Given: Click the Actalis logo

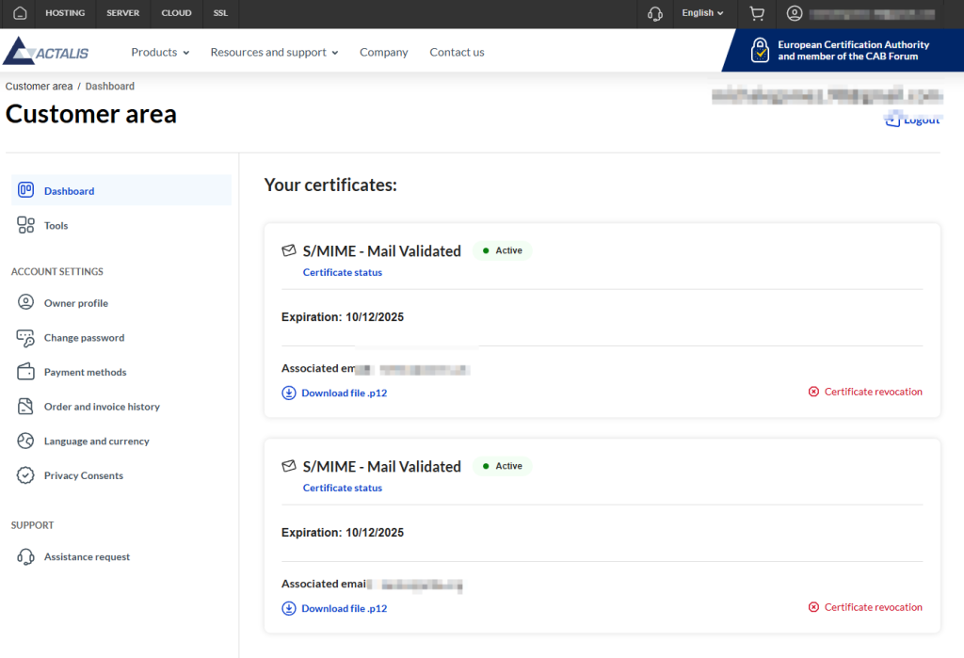Looking at the screenshot, I should click(47, 52).
